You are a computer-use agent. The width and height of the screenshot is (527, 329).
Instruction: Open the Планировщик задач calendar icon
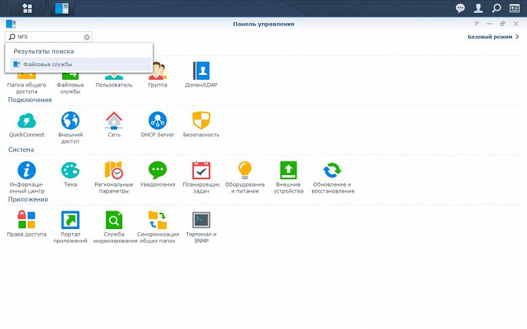click(201, 170)
